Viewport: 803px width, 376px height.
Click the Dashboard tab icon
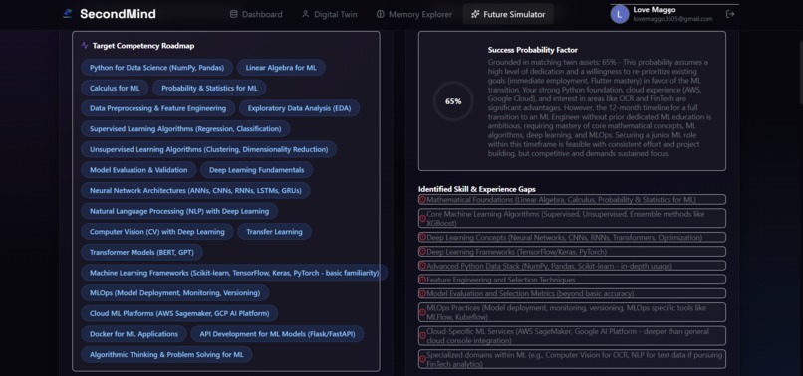click(x=233, y=14)
